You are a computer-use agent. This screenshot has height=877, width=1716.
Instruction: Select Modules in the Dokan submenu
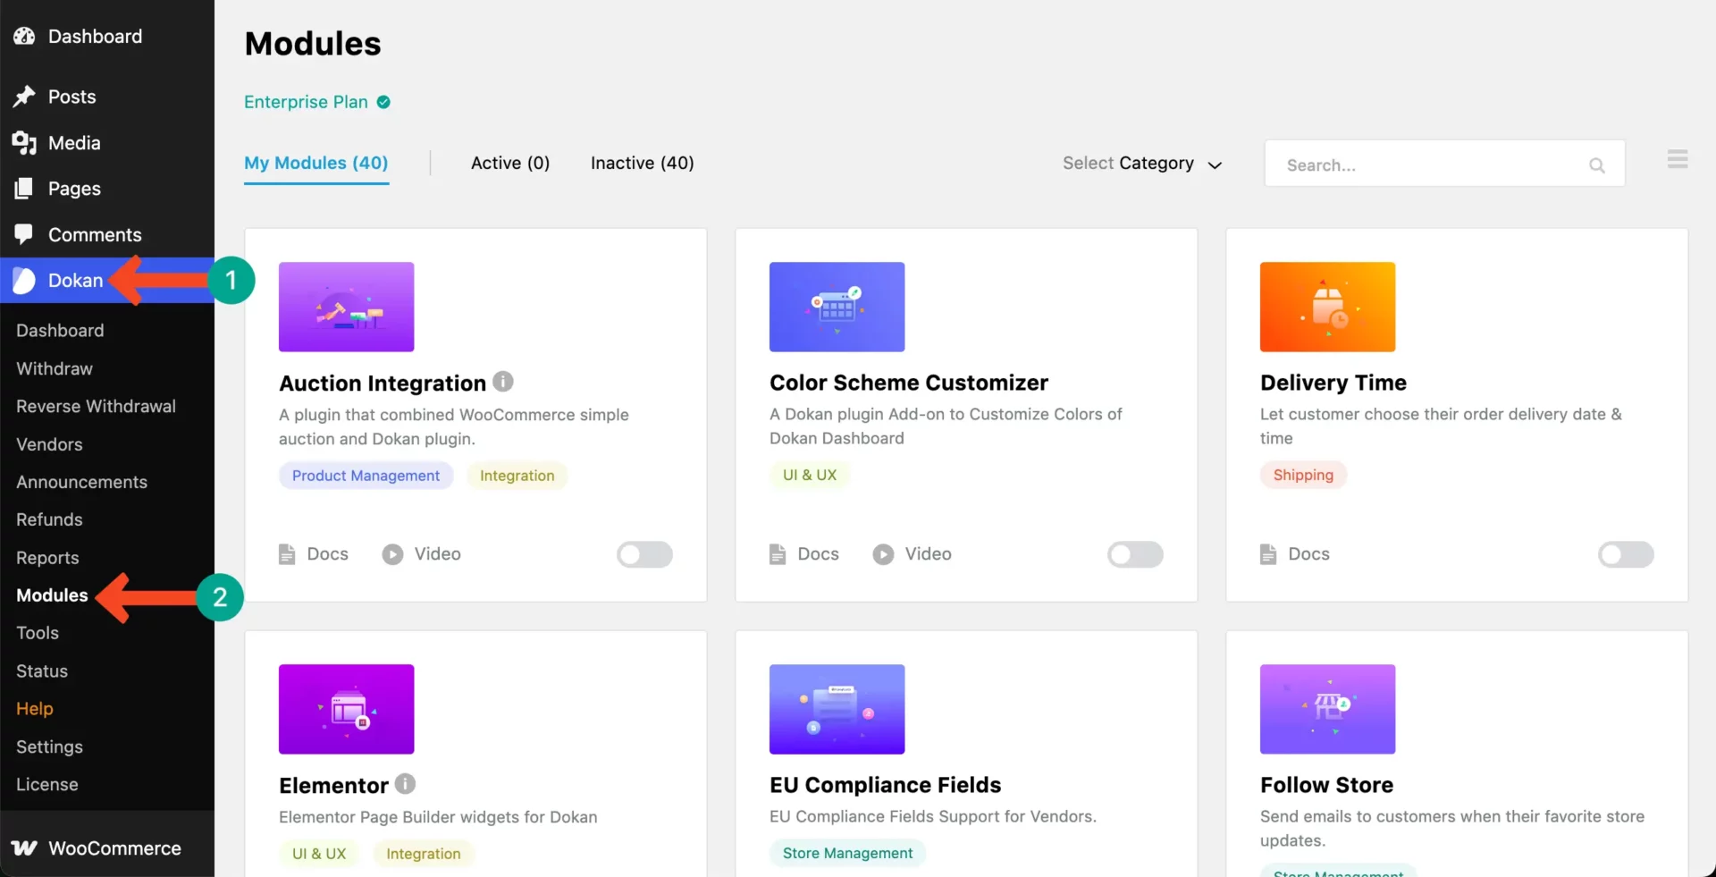(x=52, y=595)
